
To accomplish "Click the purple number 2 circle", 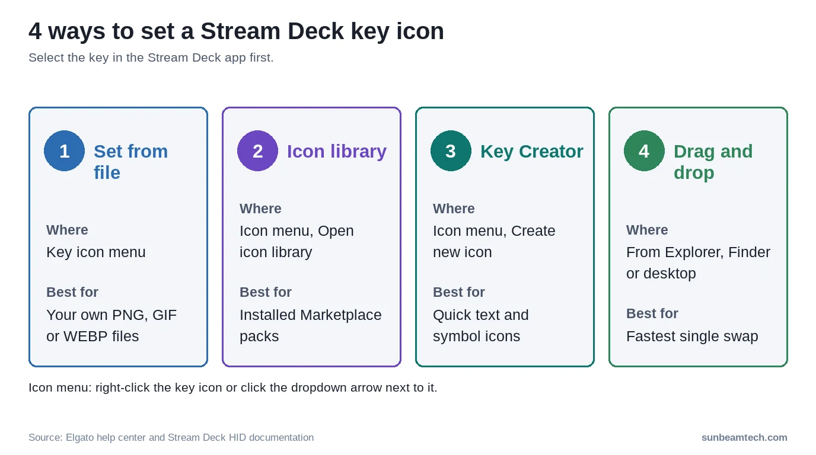I will [257, 151].
